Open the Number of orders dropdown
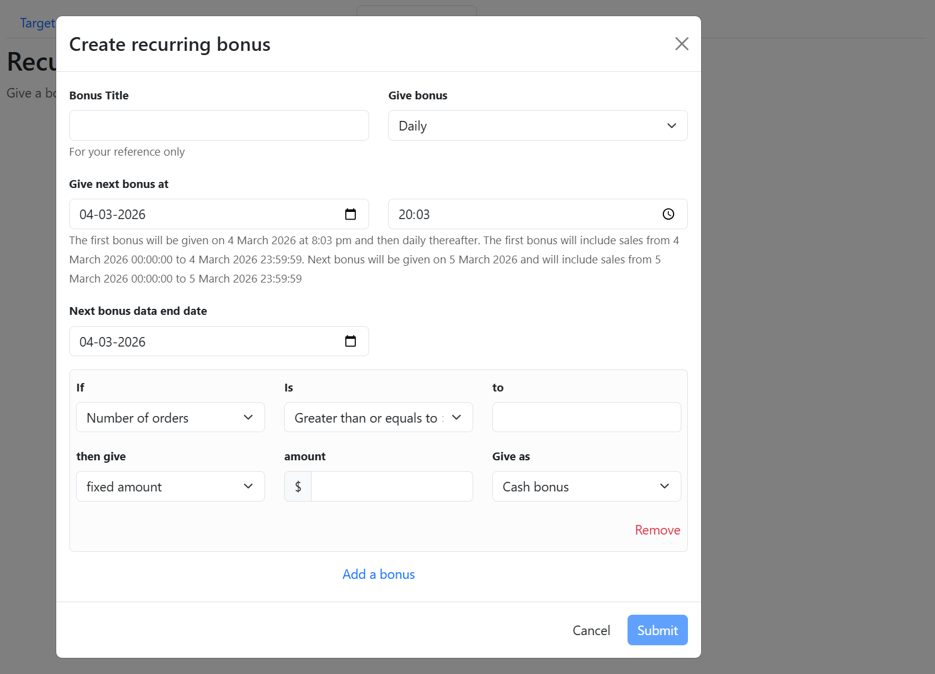Viewport: 935px width, 674px height. [170, 418]
